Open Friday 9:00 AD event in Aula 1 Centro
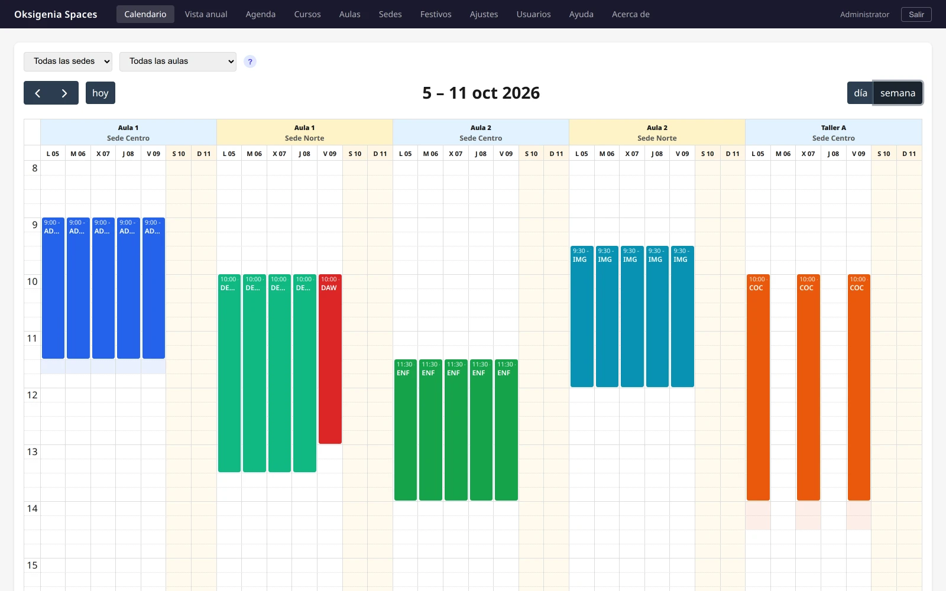Screen dimensions: 946x591 tap(154, 288)
